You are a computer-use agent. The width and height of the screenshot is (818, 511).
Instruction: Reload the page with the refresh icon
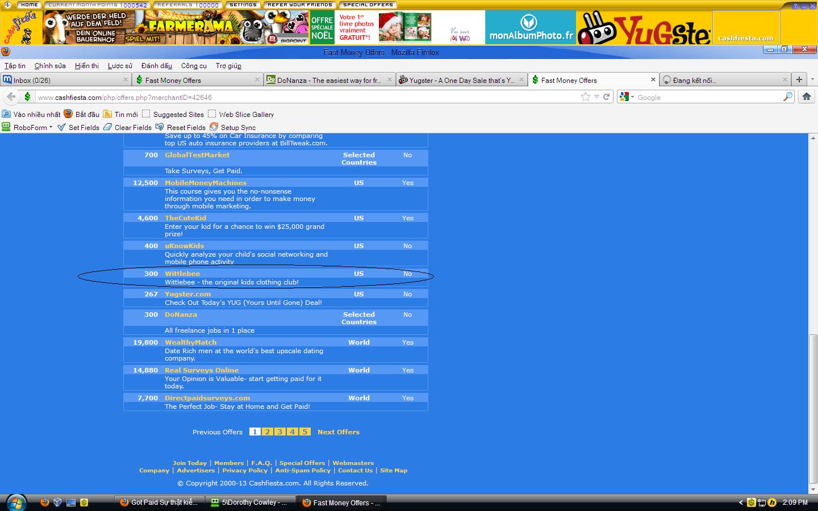(x=606, y=97)
